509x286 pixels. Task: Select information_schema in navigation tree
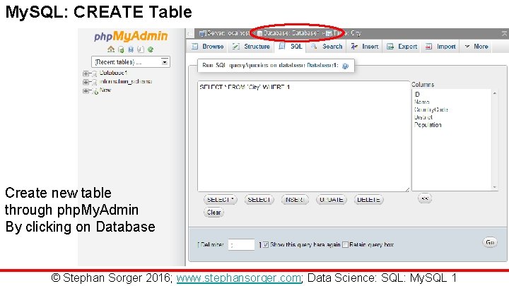(x=126, y=81)
